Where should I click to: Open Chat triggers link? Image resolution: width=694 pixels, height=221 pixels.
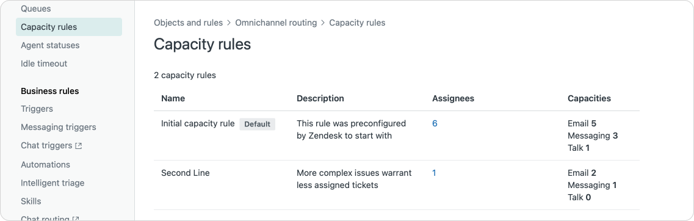tap(46, 145)
